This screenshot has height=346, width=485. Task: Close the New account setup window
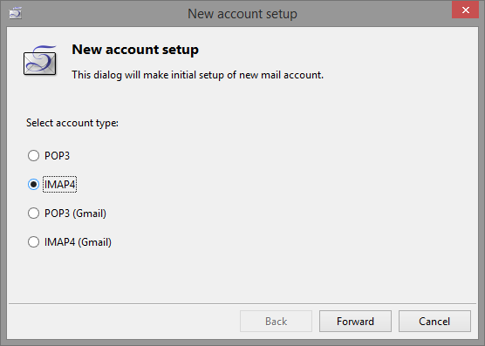(465, 10)
